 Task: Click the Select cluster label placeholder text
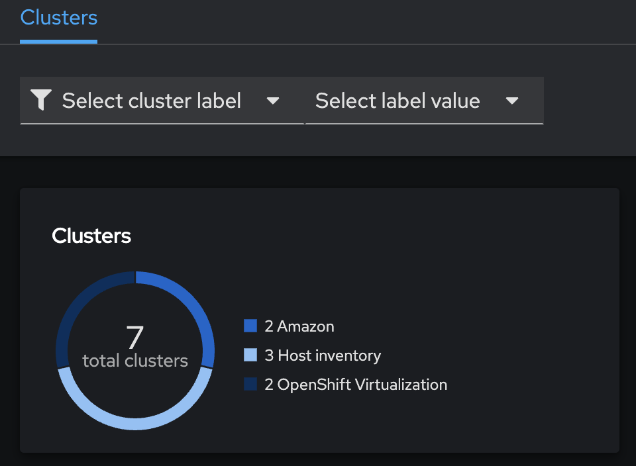pos(151,101)
